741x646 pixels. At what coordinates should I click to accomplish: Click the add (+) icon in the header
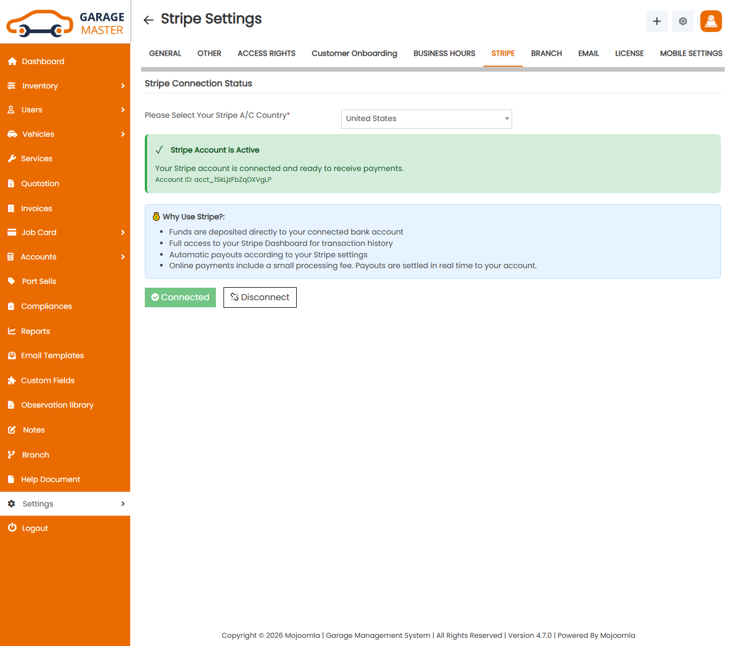click(656, 21)
